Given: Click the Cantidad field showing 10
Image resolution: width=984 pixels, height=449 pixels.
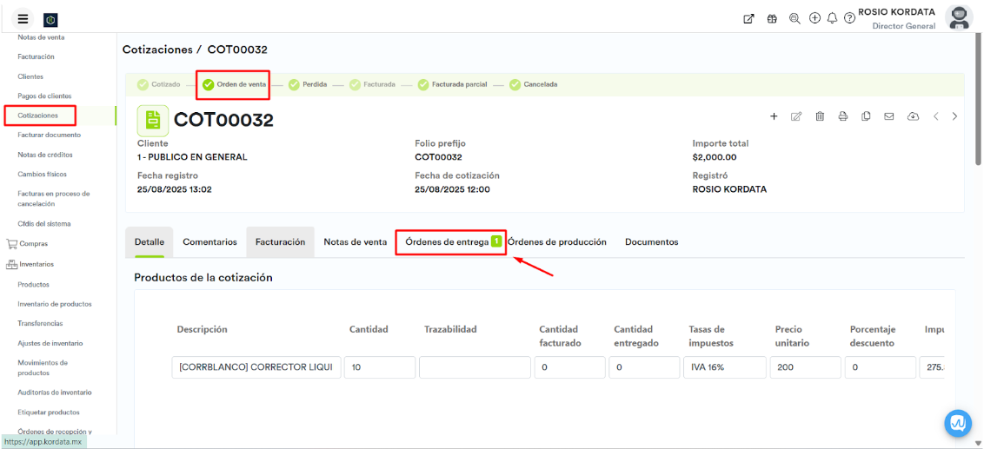Looking at the screenshot, I should pos(379,367).
